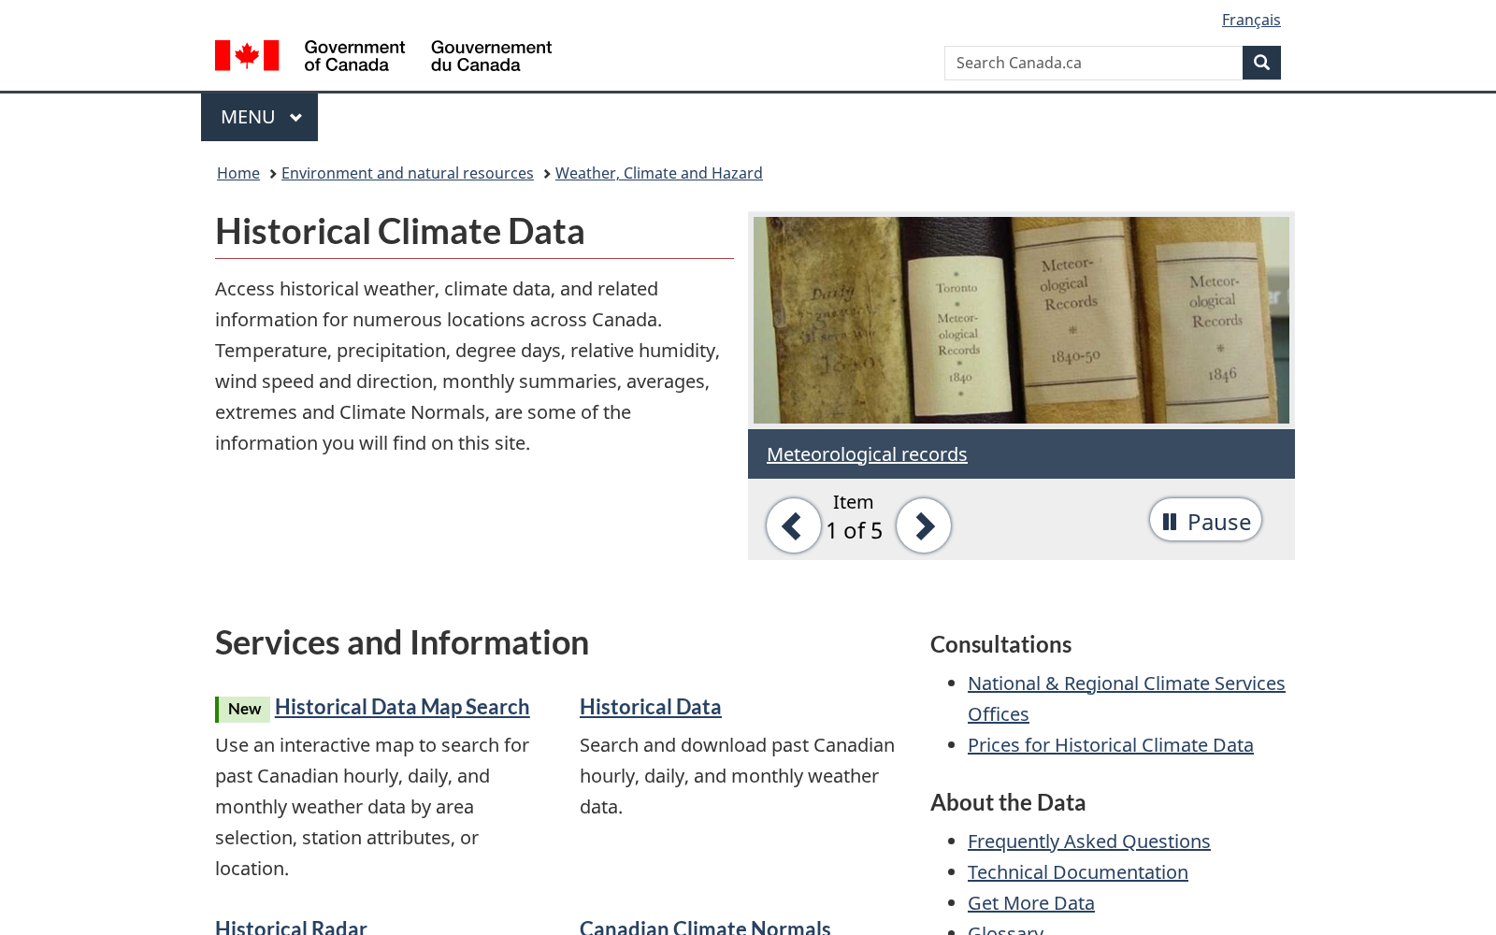Open the Historical Data link
The image size is (1496, 935).
(x=651, y=707)
